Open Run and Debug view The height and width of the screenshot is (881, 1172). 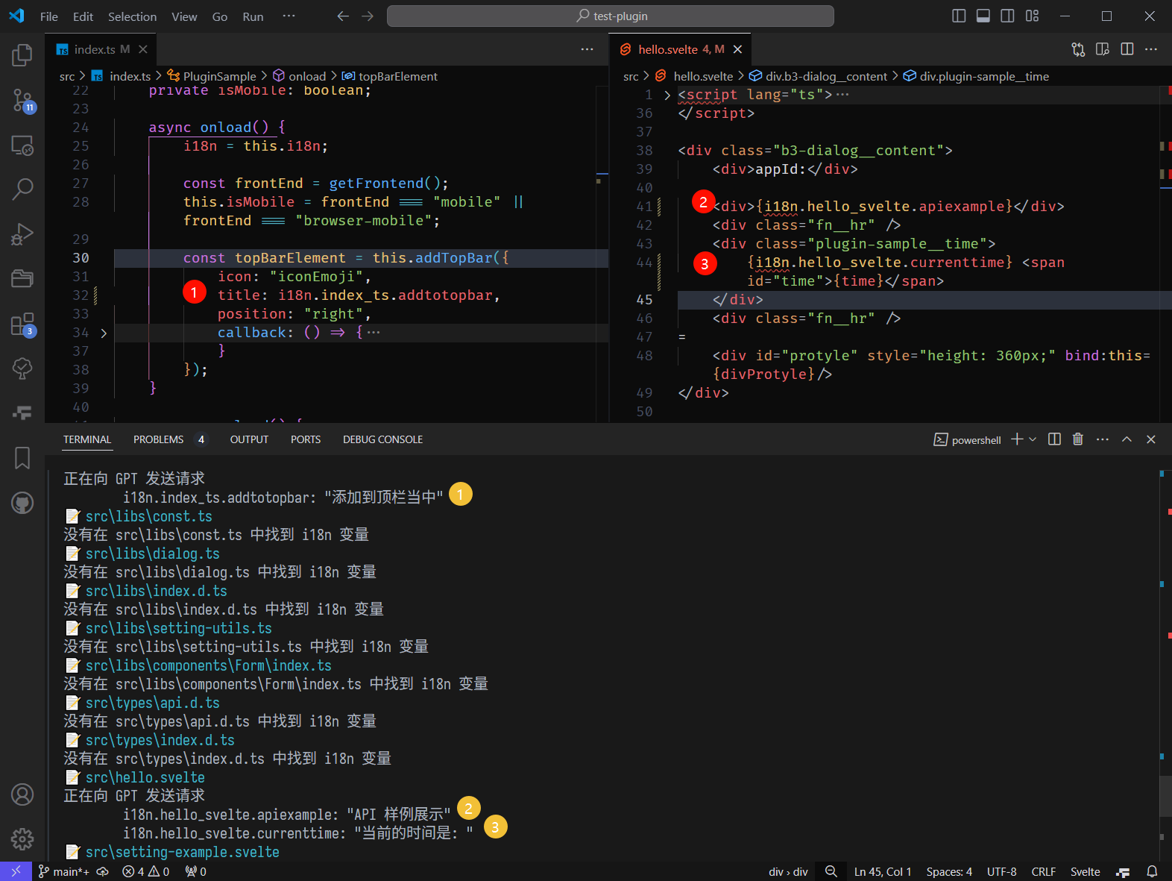pos(22,234)
